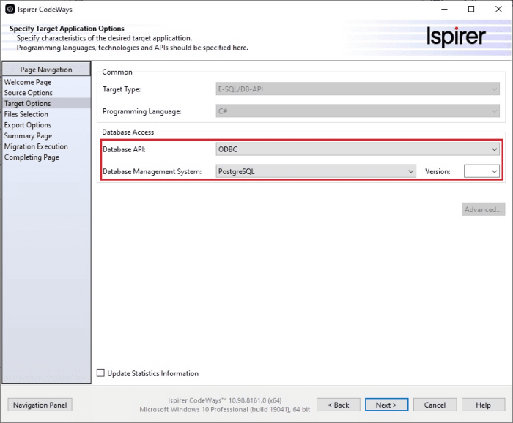The image size is (513, 423).
Task: Open Files Selection page
Action: point(26,114)
